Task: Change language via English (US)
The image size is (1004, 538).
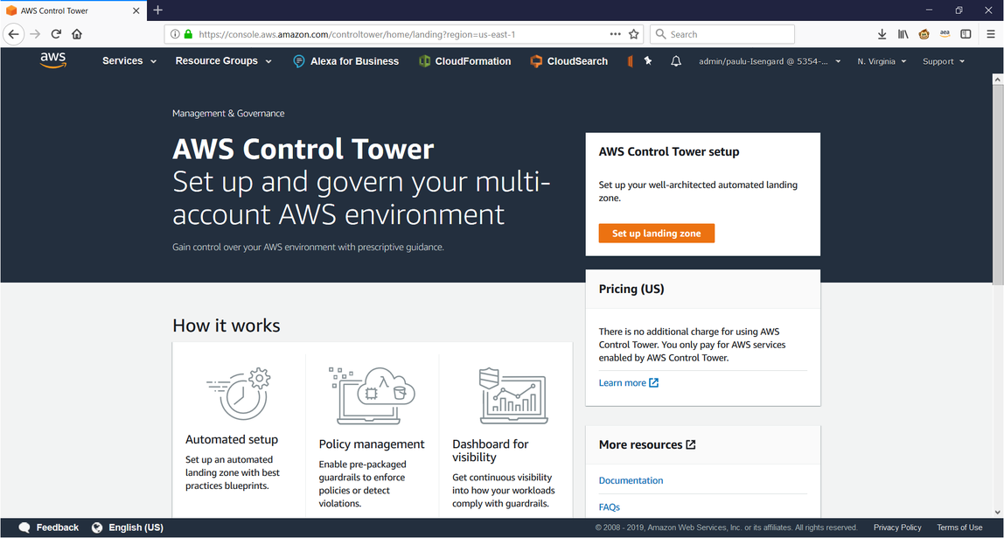Action: coord(128,528)
